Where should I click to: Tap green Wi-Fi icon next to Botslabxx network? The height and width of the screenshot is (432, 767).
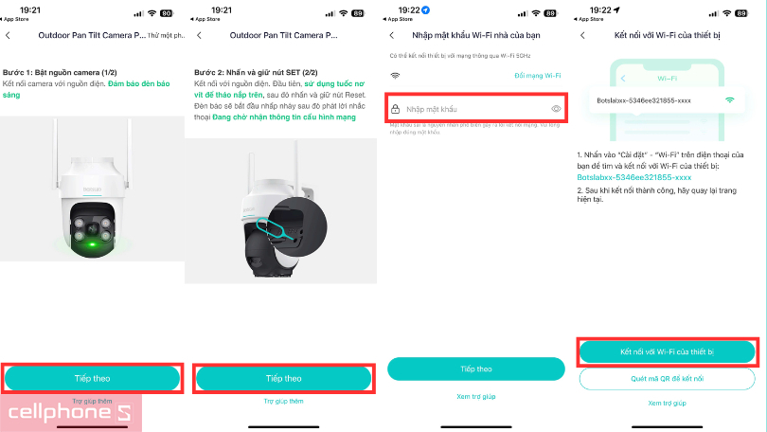[x=729, y=100]
